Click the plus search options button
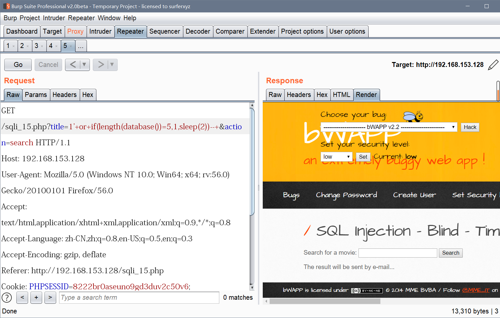This screenshot has height=318, width=500. (36, 297)
